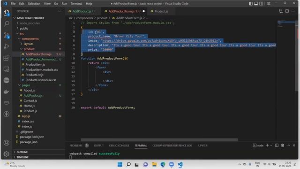This screenshot has width=300, height=169.
Task: Toggle the primary side bar layout icon
Action: [251, 3]
